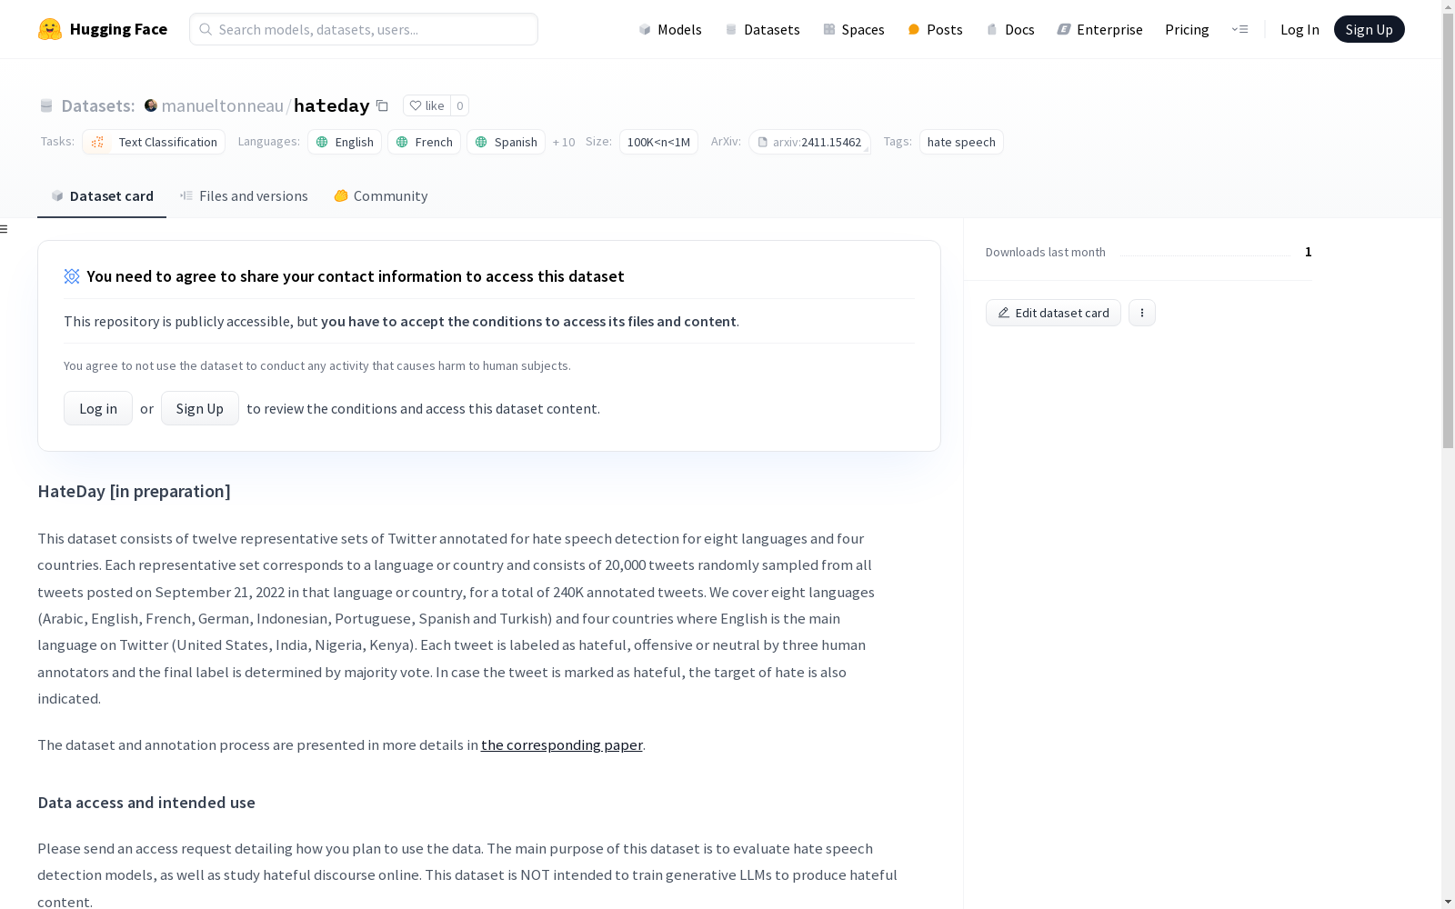Click the HateDay [in preparation] heading
This screenshot has width=1455, height=909.
click(x=134, y=492)
